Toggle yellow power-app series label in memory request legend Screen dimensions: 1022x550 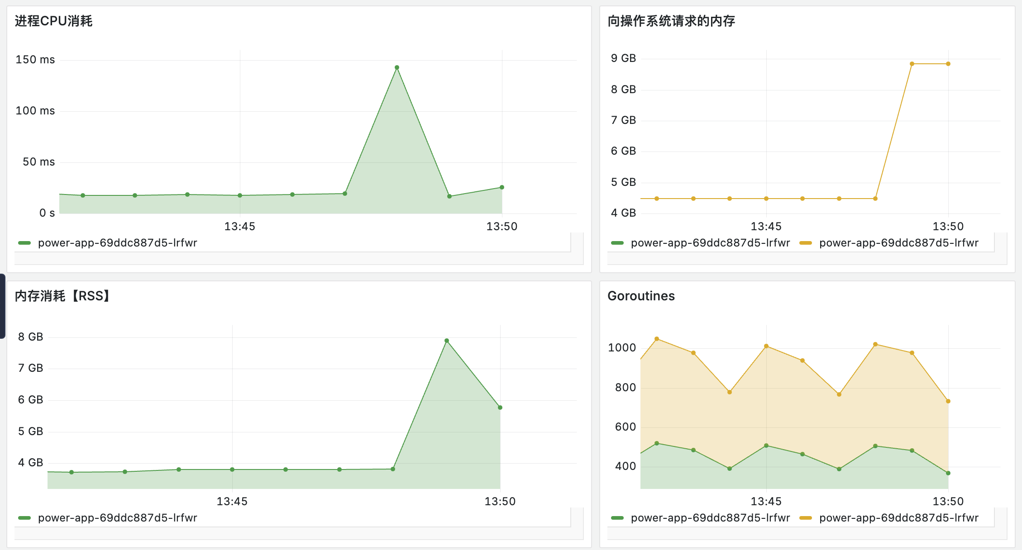[x=899, y=243]
